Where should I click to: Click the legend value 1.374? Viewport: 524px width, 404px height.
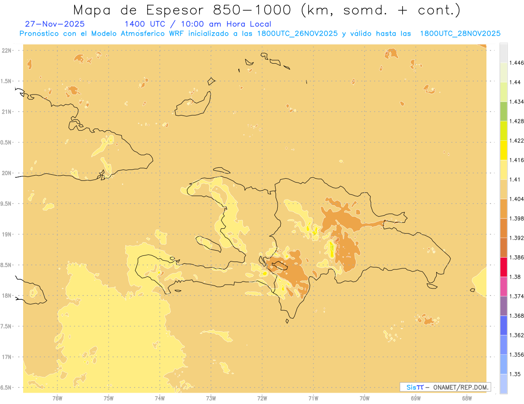(x=516, y=296)
